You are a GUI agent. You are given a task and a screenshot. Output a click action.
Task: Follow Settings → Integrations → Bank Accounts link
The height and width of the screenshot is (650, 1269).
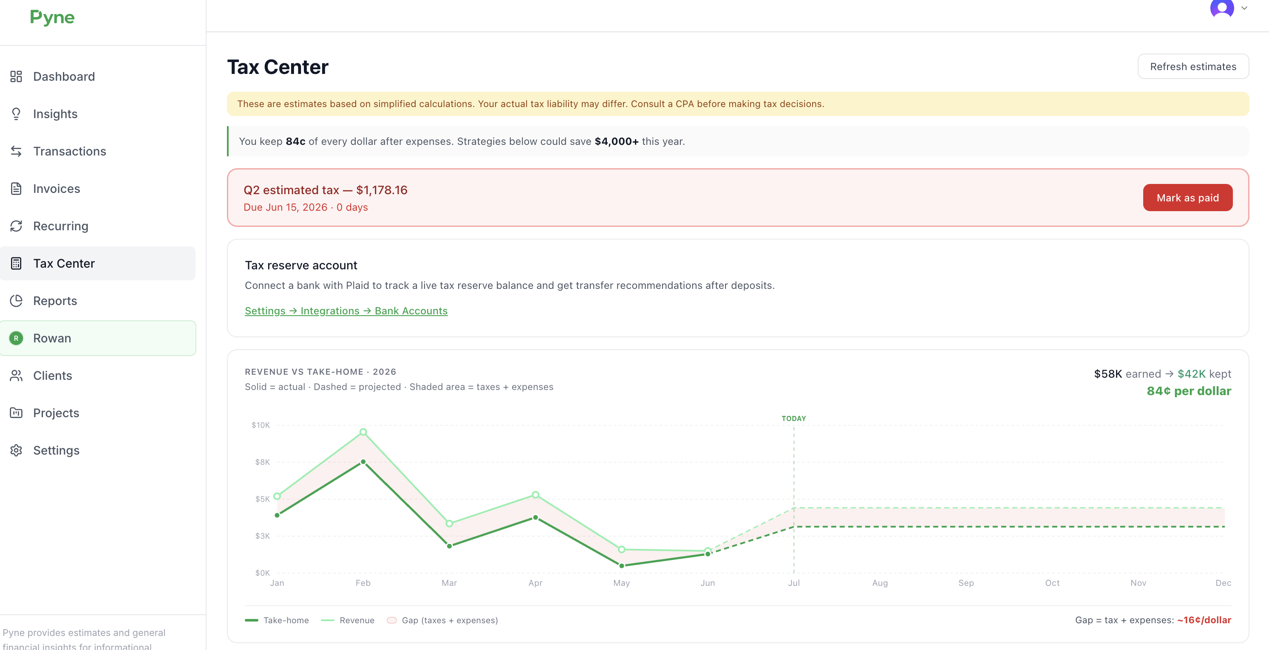coord(346,311)
